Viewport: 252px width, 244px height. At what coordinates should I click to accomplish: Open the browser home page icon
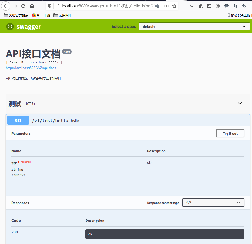[x=32, y=6]
